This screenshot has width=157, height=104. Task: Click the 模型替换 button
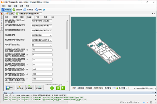[x=20, y=87]
